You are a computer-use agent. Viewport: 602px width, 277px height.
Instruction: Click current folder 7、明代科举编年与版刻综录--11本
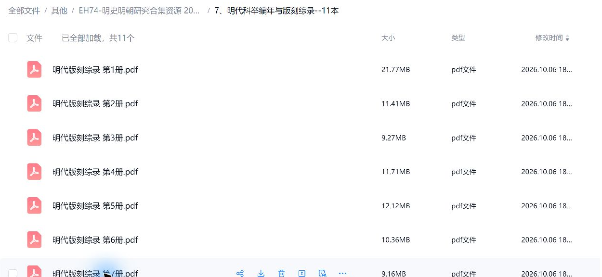(276, 11)
